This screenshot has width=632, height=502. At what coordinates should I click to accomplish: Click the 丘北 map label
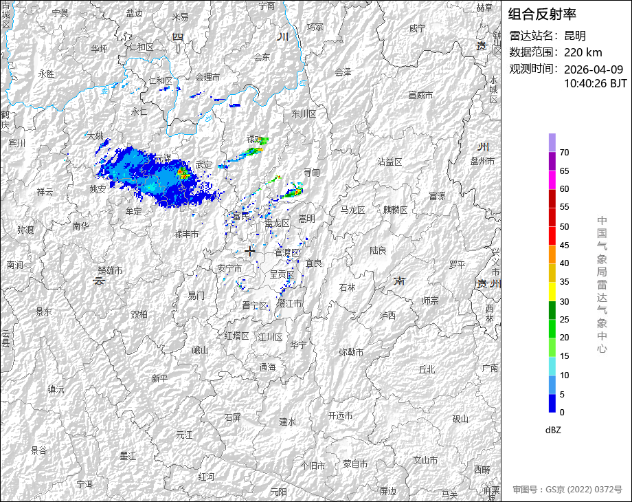[427, 370]
